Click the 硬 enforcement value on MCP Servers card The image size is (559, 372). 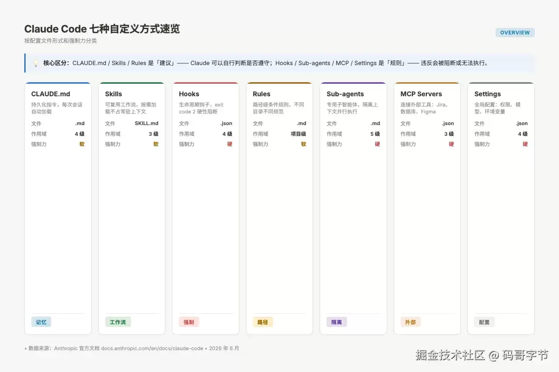click(451, 144)
